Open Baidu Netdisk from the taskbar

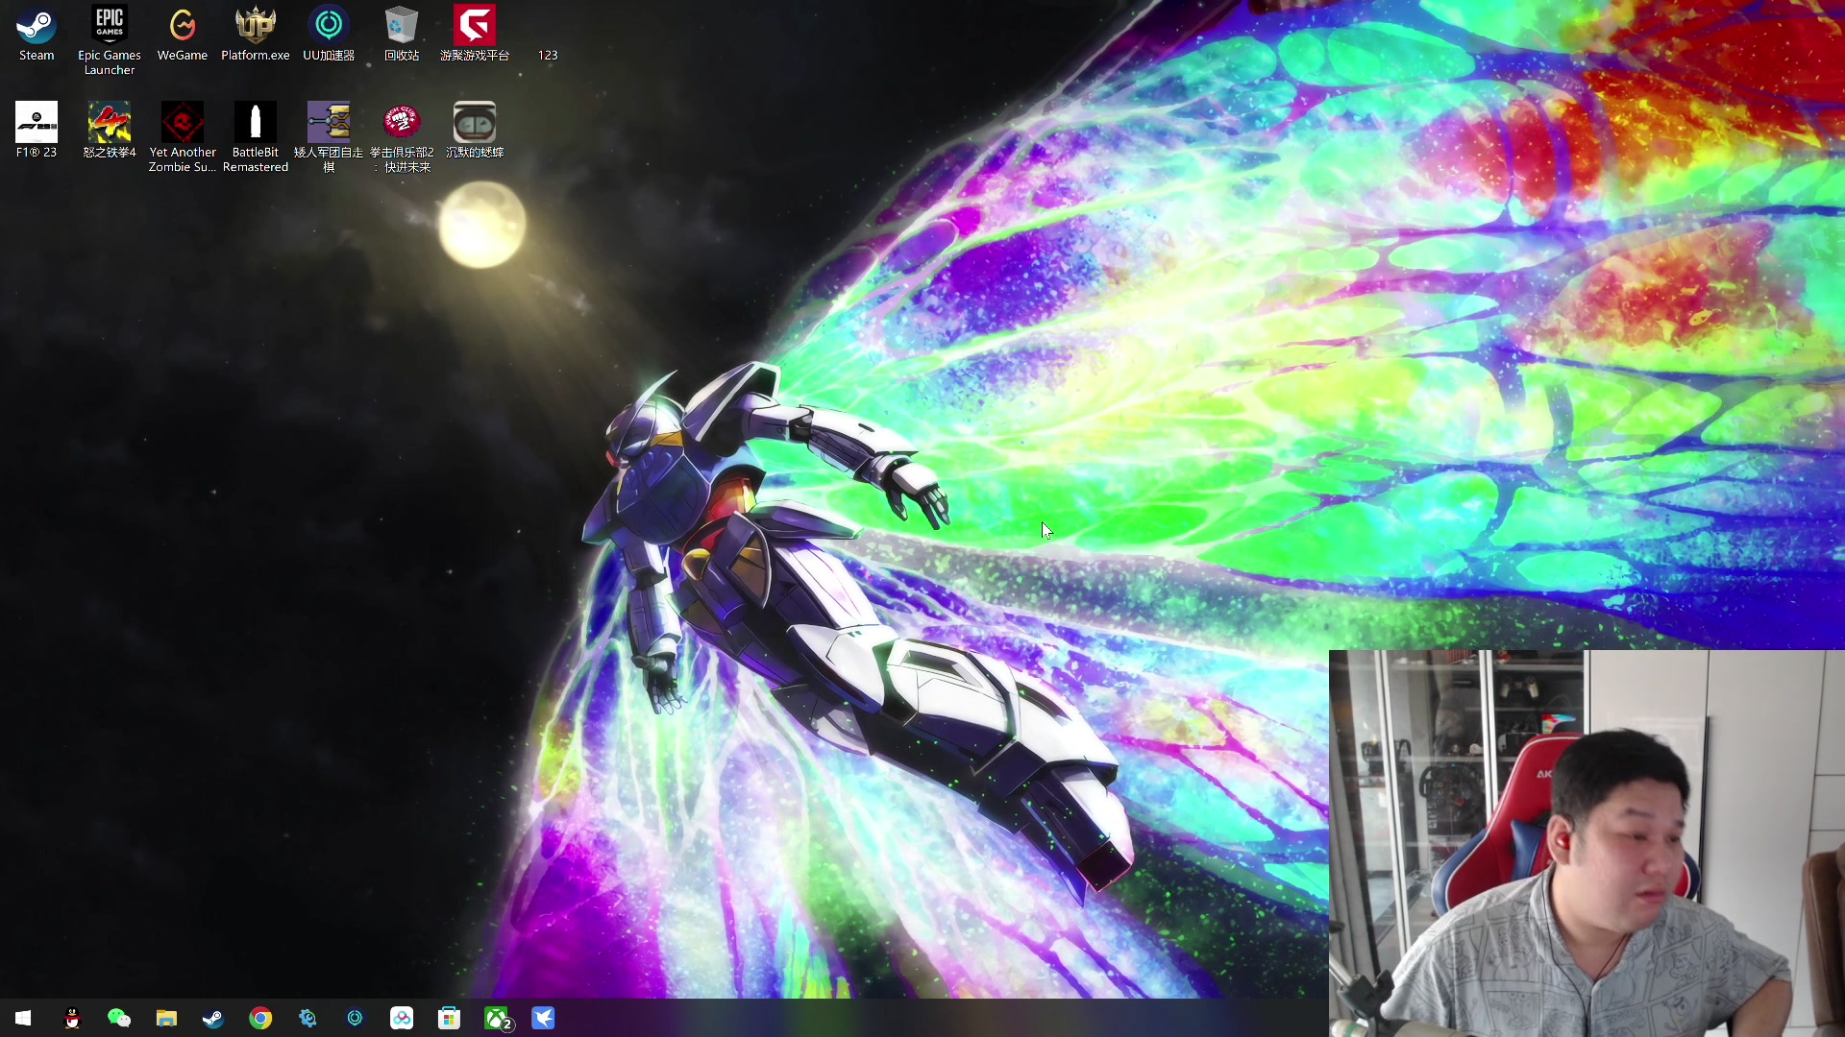pyautogui.click(x=402, y=1018)
